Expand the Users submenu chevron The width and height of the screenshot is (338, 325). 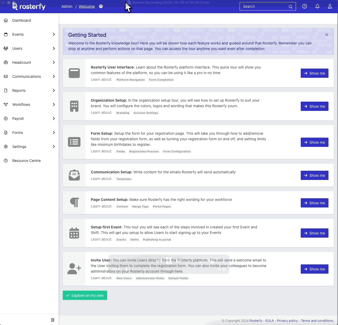54,48
